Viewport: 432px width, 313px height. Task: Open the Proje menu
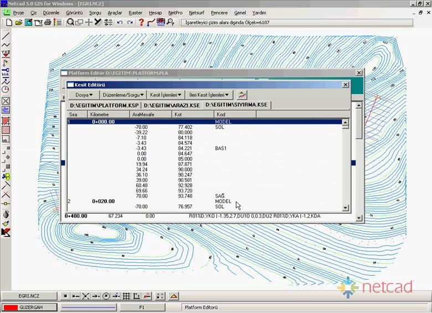click(x=18, y=13)
